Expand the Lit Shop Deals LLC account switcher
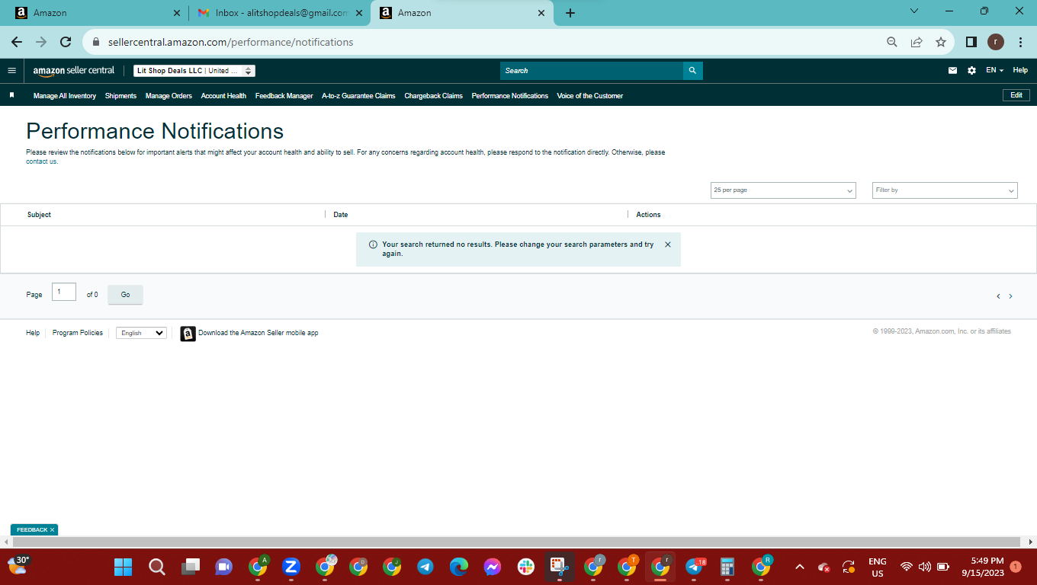The image size is (1037, 585). click(x=194, y=70)
